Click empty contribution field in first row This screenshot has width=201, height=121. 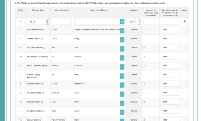click(x=170, y=22)
